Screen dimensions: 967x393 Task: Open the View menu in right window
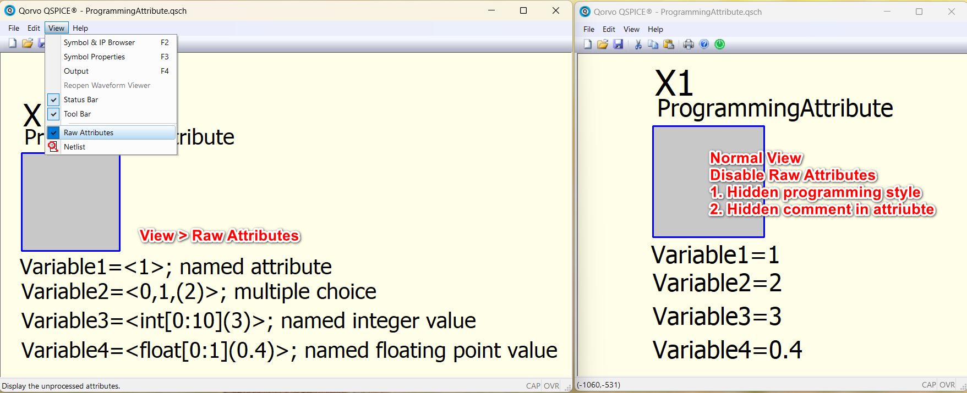[x=631, y=29]
